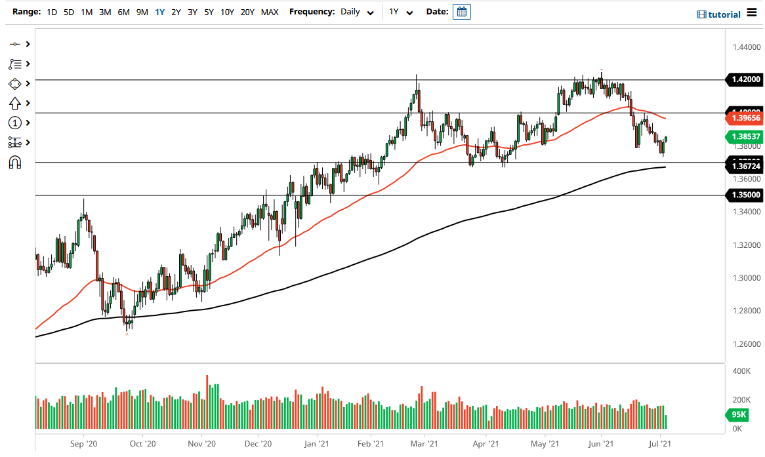Set range to 10Y
Viewport: 765px width, 457px height.
coord(227,12)
